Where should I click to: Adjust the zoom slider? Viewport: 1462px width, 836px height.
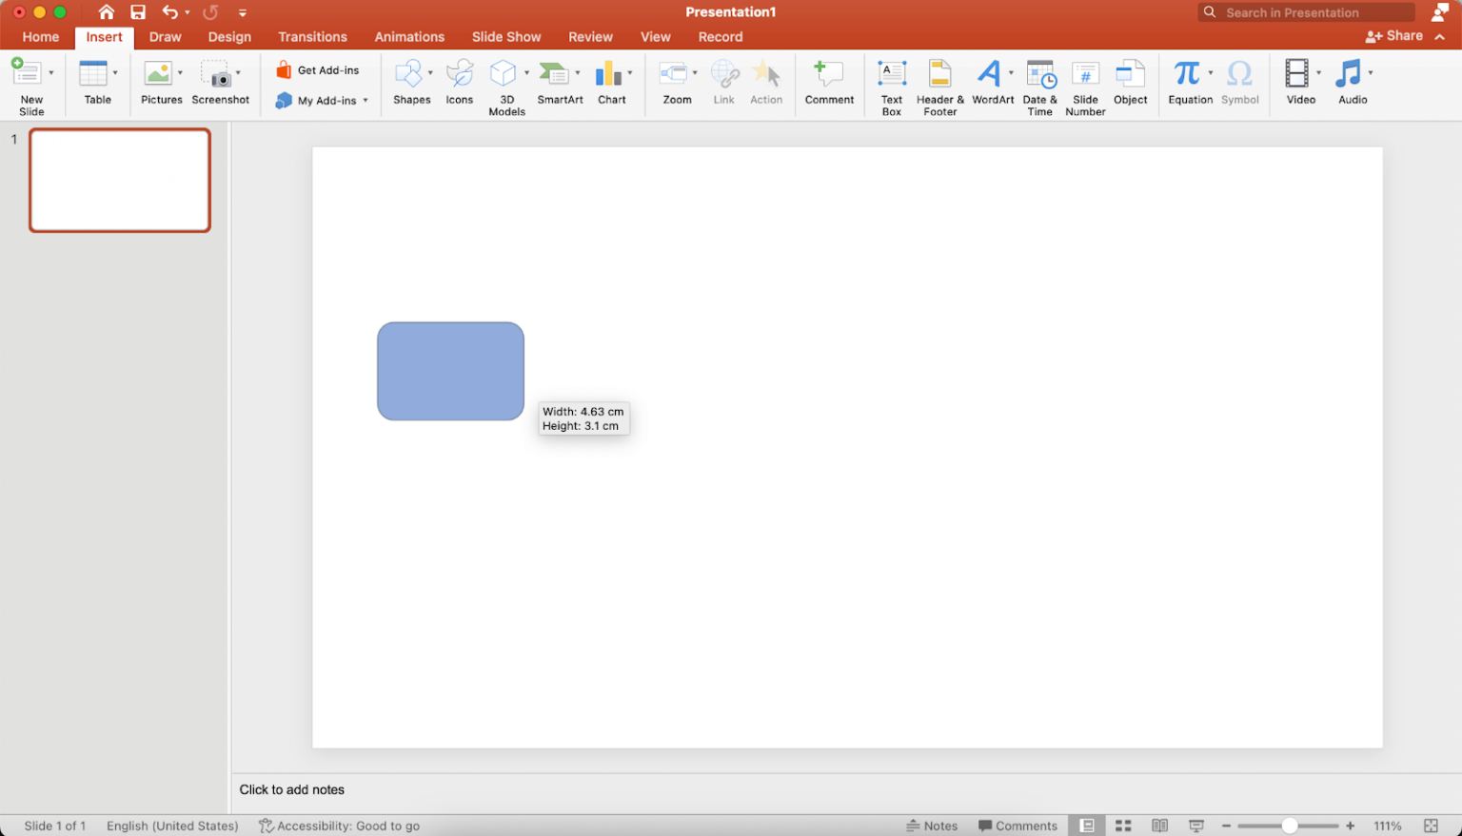(x=1289, y=826)
